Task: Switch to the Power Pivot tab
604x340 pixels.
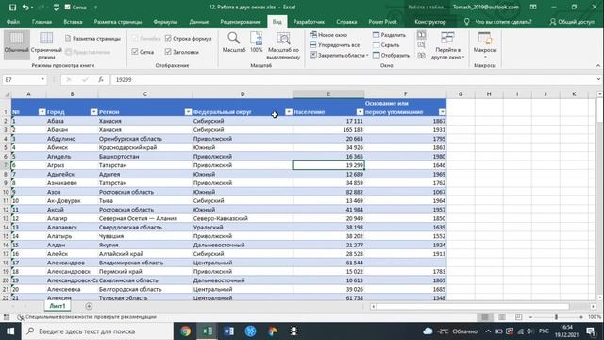Action: click(382, 22)
